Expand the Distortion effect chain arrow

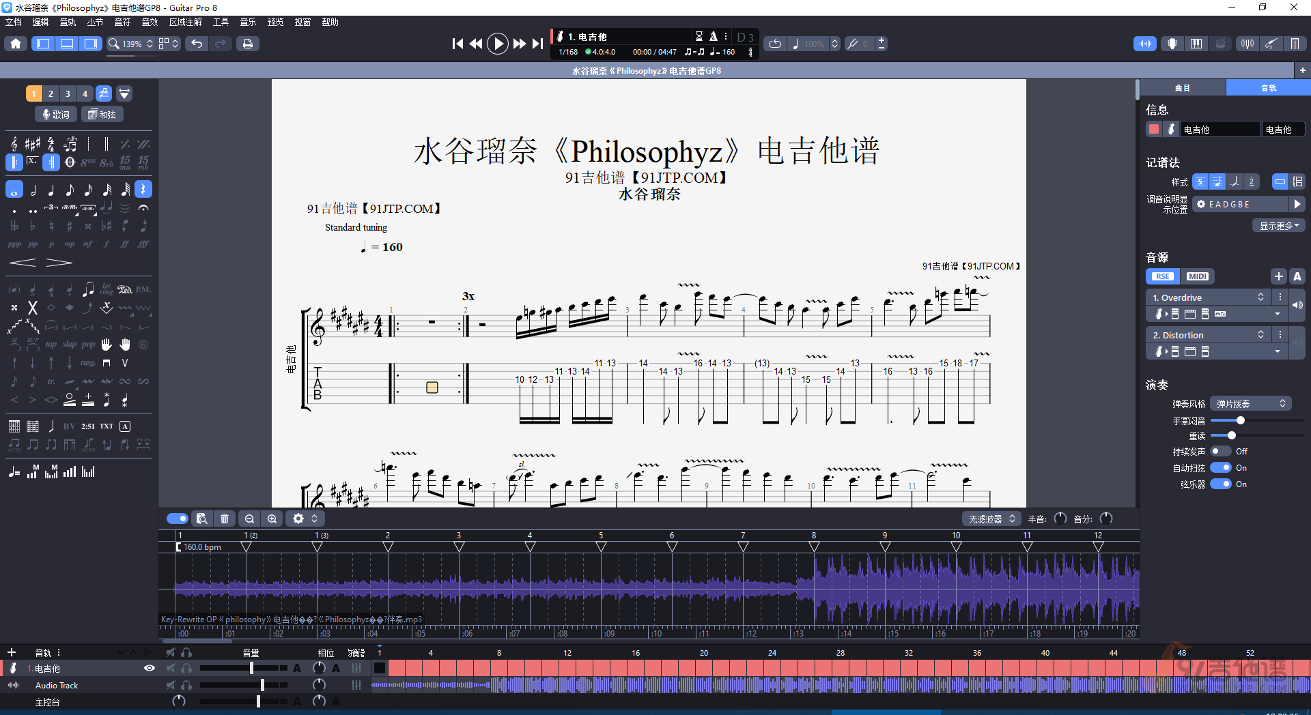tap(1278, 351)
